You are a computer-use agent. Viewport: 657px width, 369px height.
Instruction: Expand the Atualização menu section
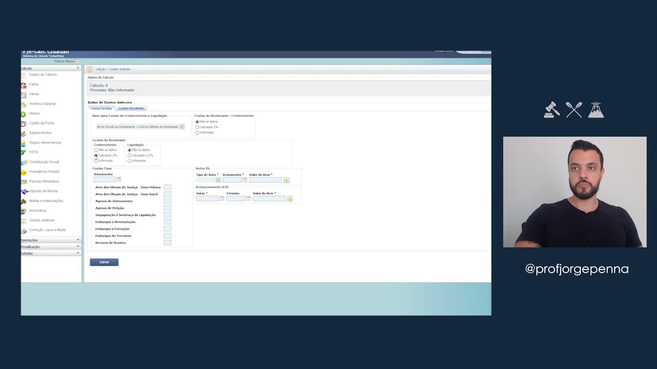point(51,246)
